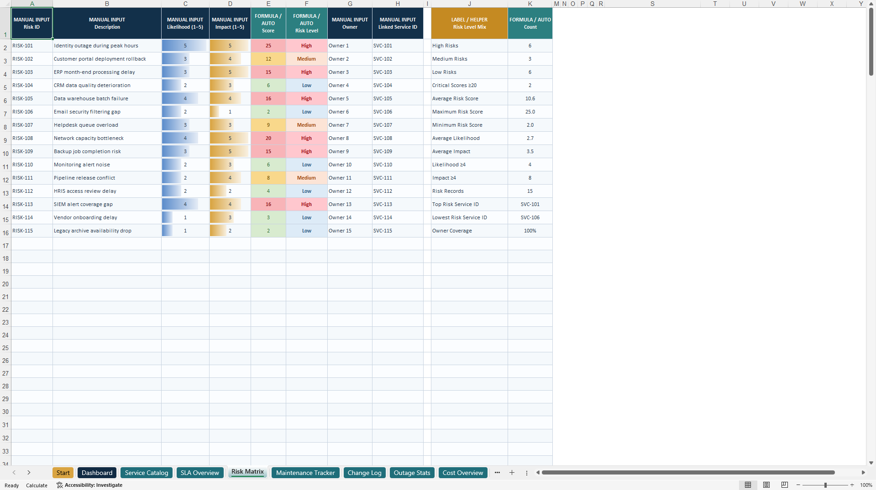Click the horizontal scrollbar thumb

click(x=688, y=473)
